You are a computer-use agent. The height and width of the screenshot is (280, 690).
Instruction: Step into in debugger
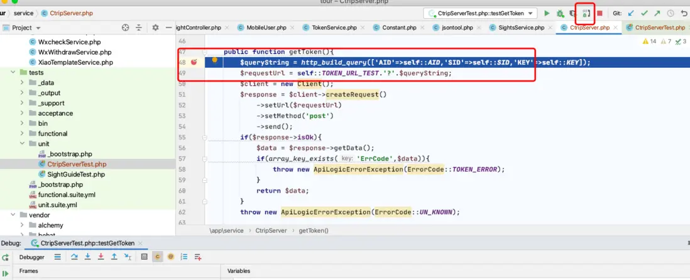click(x=87, y=257)
